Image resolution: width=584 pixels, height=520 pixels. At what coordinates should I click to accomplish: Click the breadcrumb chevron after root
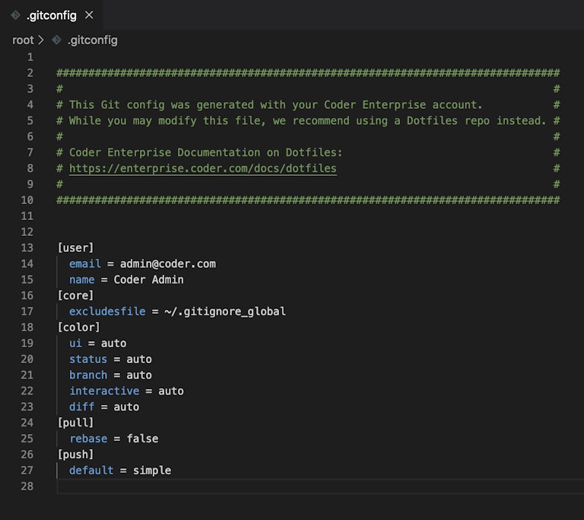[x=41, y=40]
